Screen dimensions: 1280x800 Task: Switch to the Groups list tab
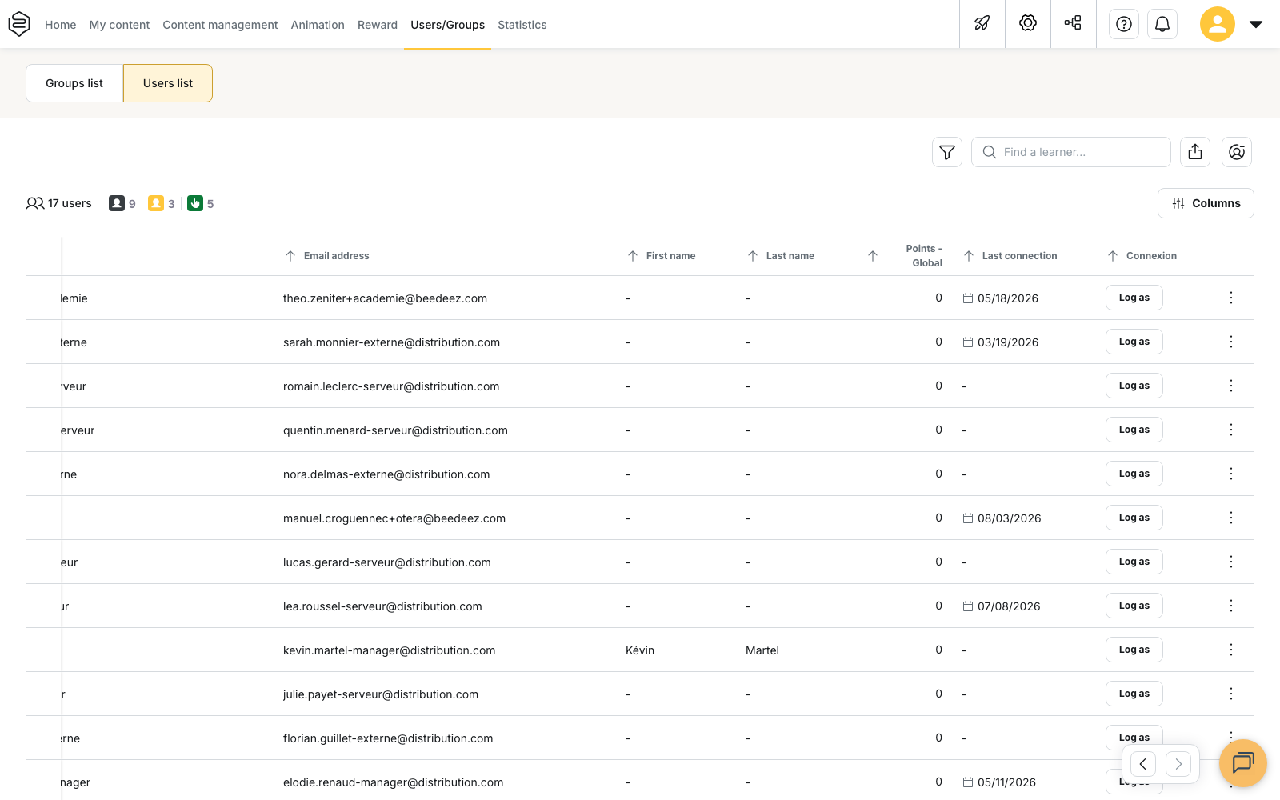(74, 83)
